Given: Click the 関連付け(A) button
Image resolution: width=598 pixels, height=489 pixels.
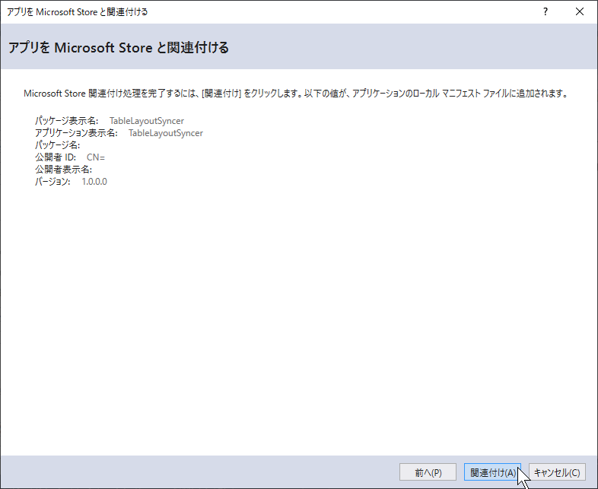Looking at the screenshot, I should (x=492, y=472).
